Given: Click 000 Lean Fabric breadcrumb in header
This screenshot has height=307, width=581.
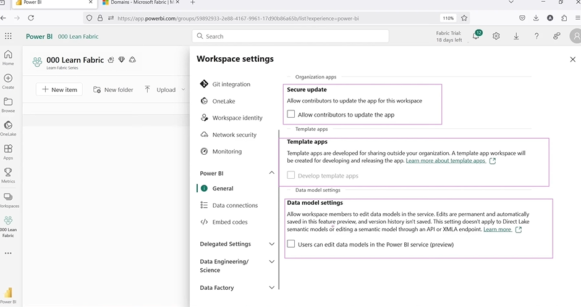Looking at the screenshot, I should click(78, 36).
